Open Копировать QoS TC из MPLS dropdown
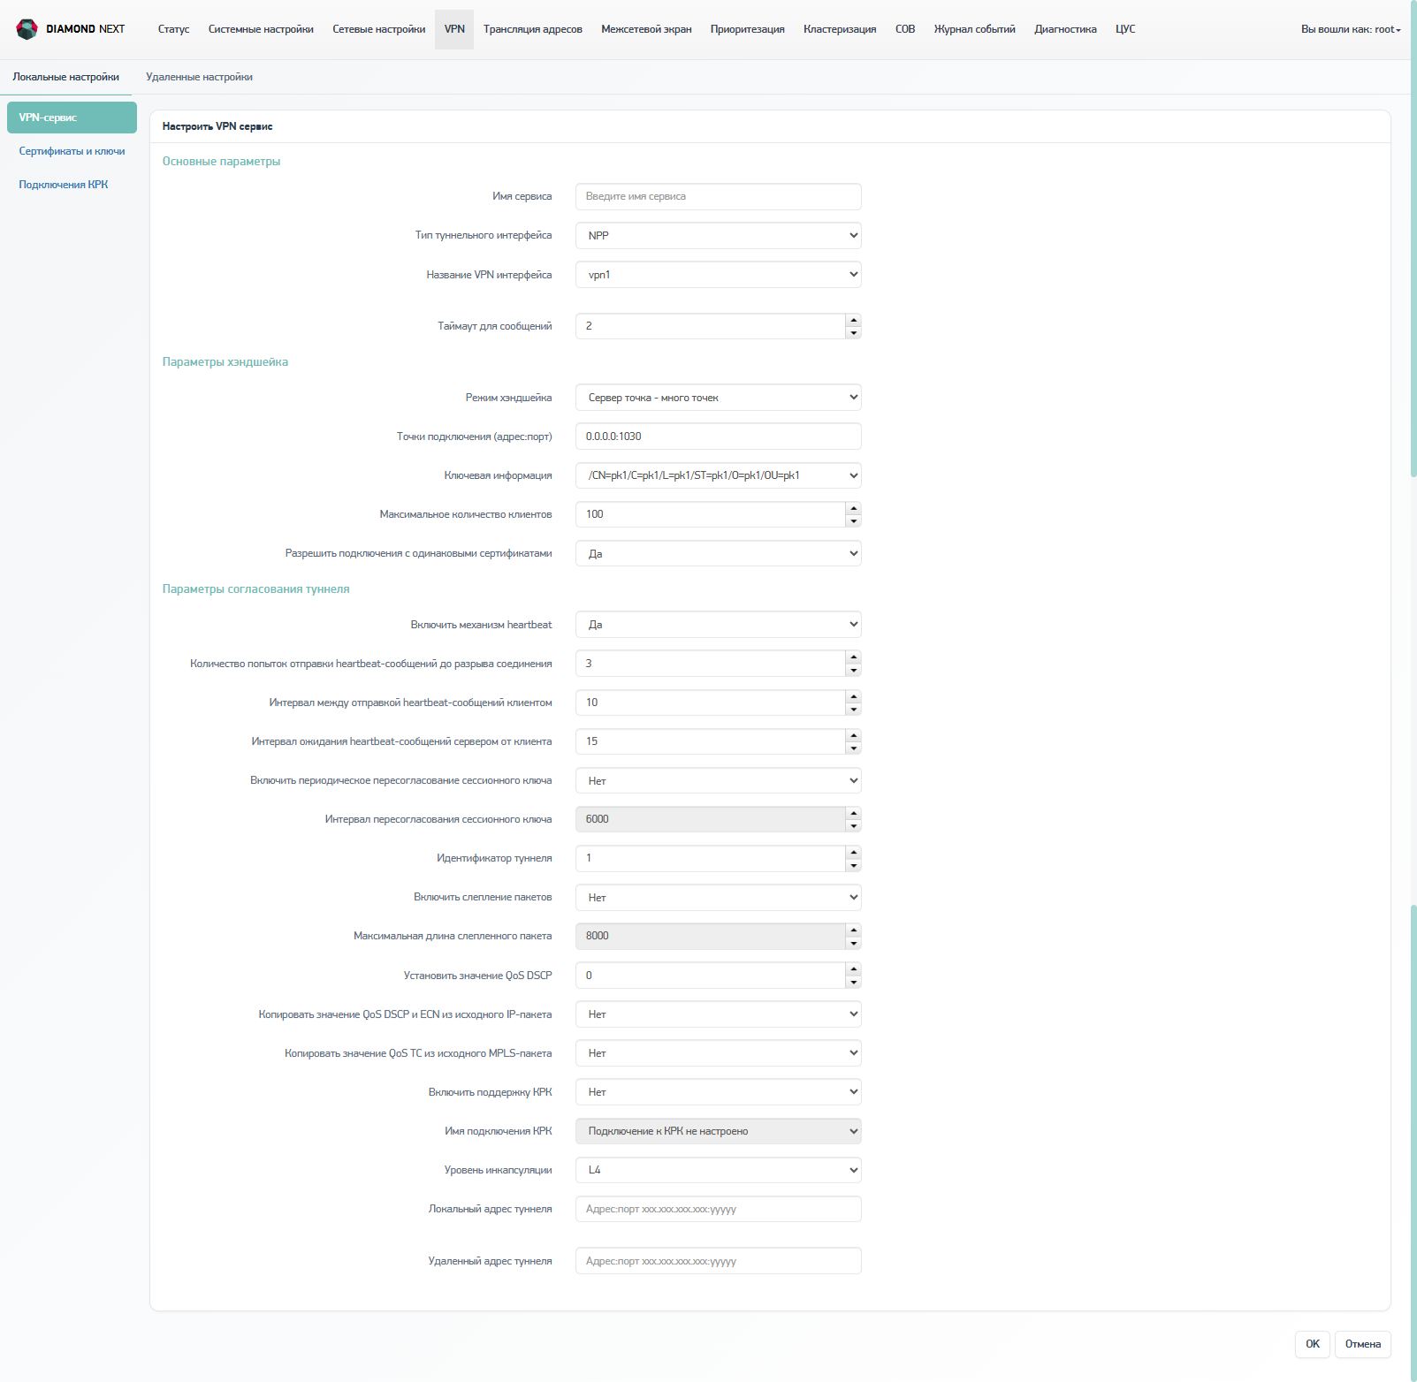Screen dimensions: 1417x1382 coord(718,1053)
